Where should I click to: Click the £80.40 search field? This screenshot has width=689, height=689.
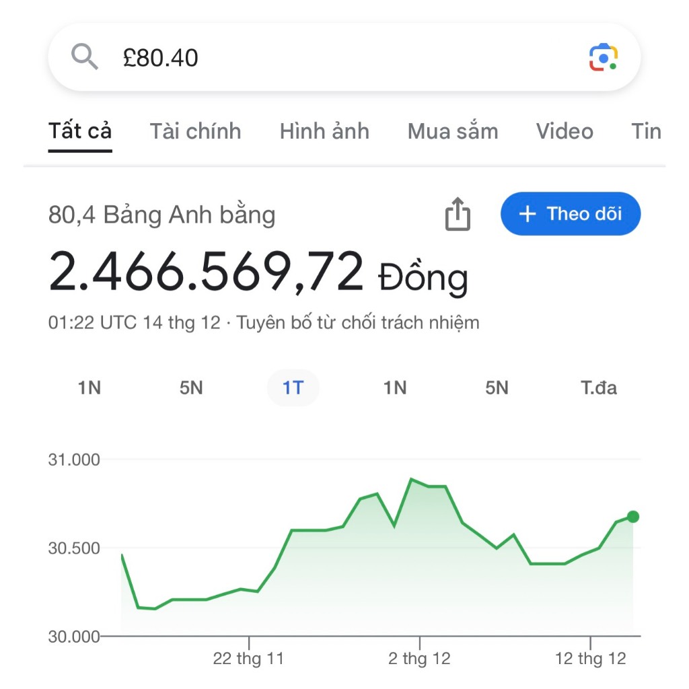[344, 57]
